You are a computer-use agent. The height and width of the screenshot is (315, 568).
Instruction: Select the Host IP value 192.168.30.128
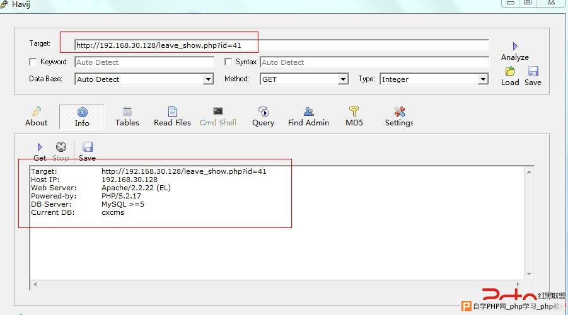pos(129,180)
